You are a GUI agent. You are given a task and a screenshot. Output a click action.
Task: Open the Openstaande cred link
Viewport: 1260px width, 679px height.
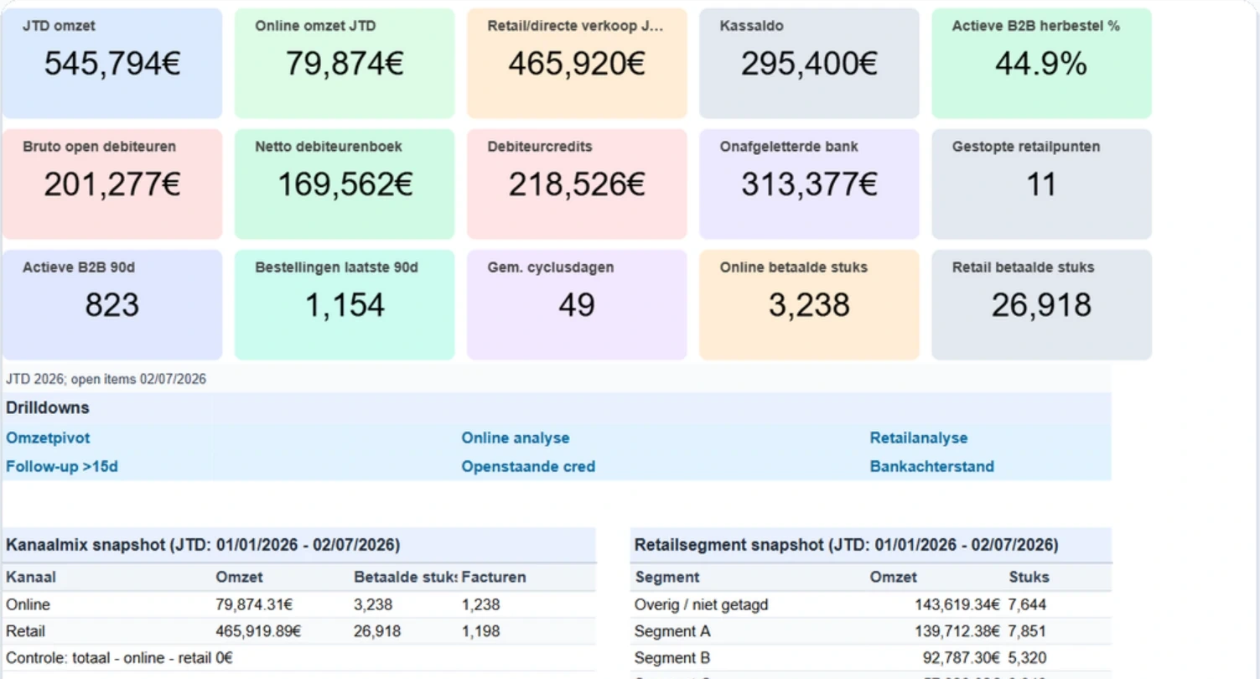pos(528,466)
